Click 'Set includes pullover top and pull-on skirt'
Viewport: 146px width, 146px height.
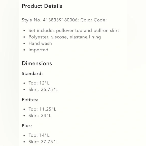point(74,31)
